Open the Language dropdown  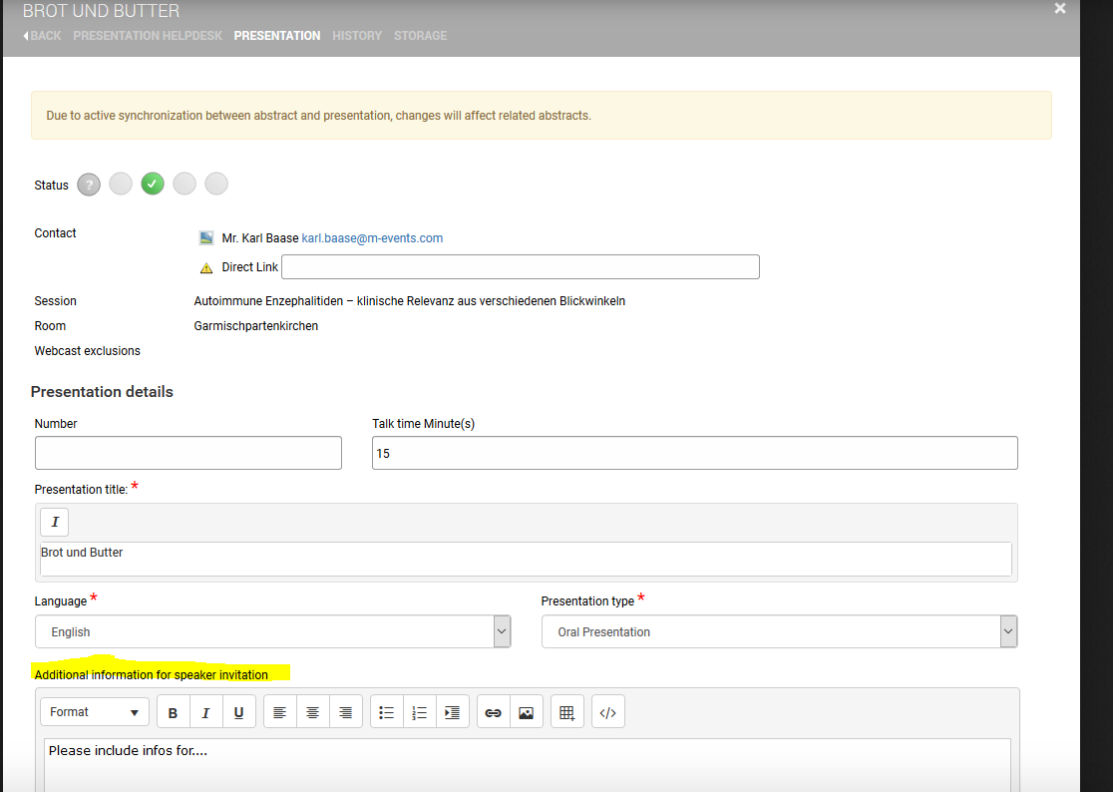[272, 631]
